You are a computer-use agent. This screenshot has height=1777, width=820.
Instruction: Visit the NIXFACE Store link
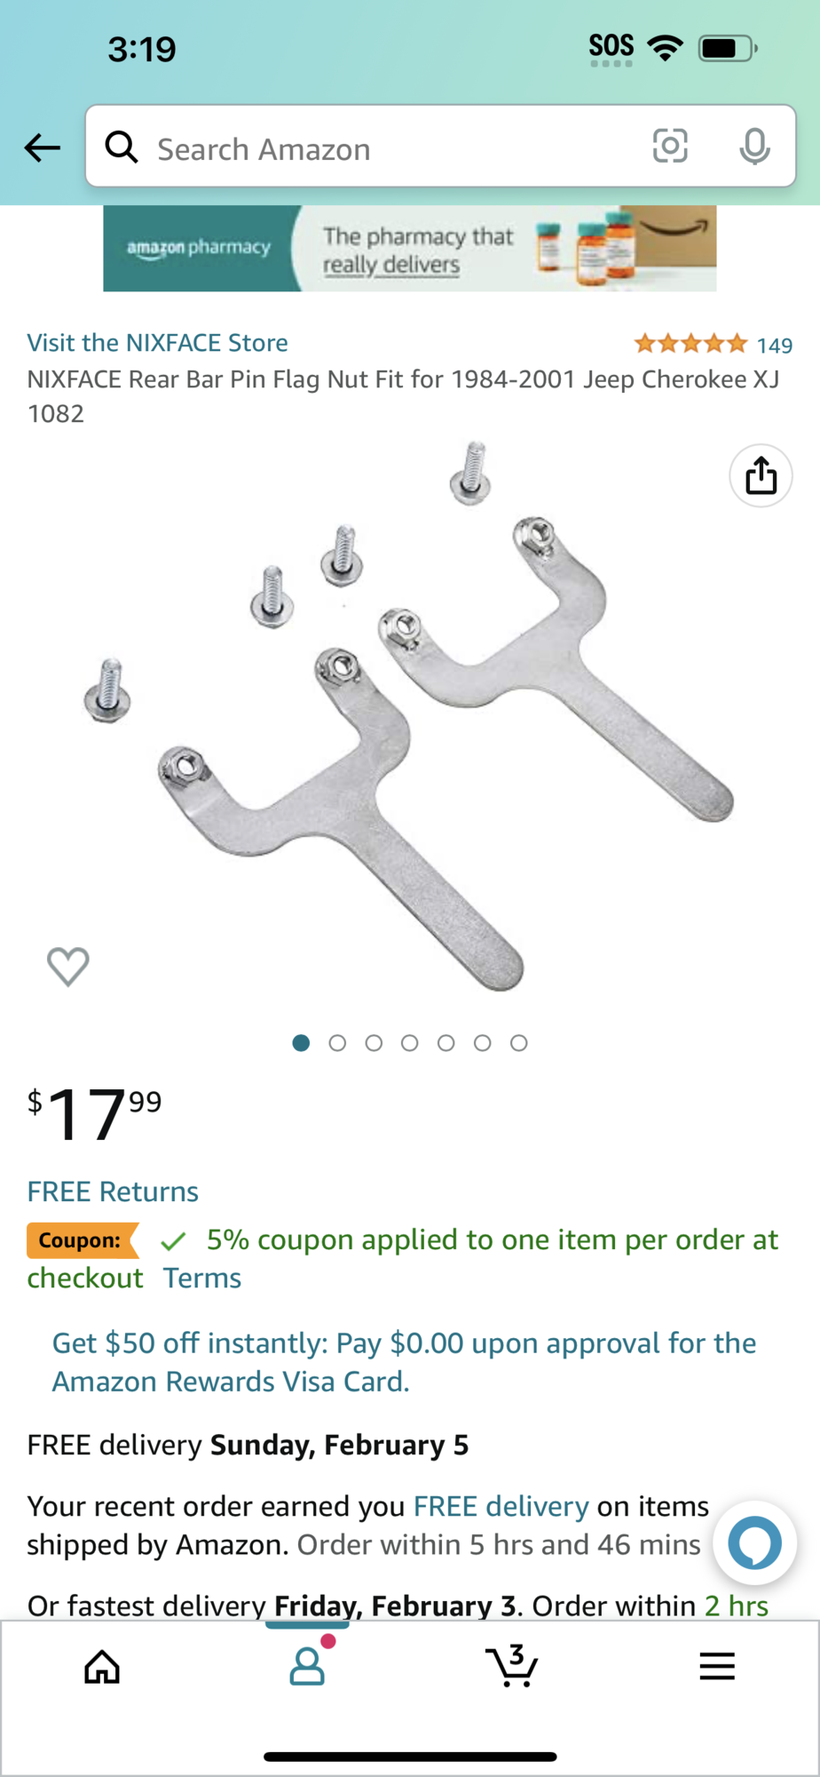(x=157, y=343)
